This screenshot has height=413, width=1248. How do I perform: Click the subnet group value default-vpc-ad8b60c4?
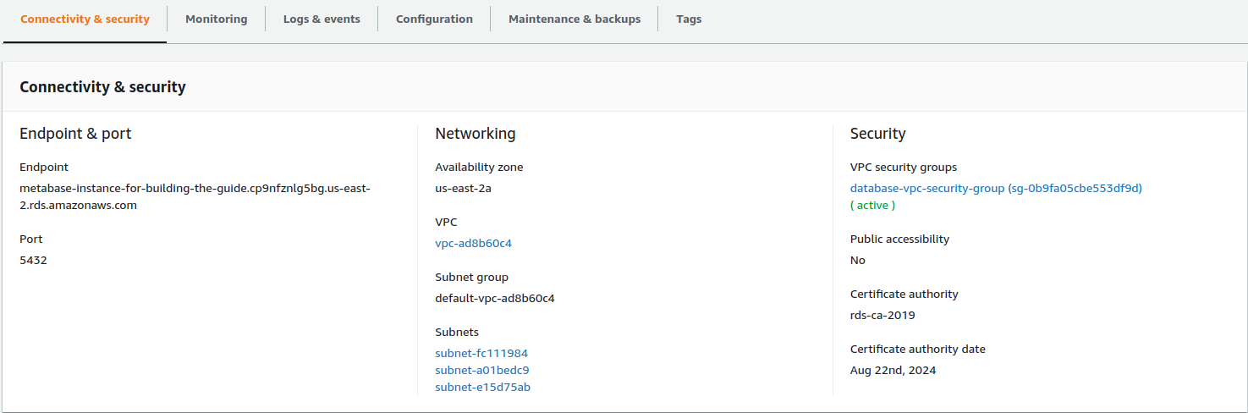[494, 298]
